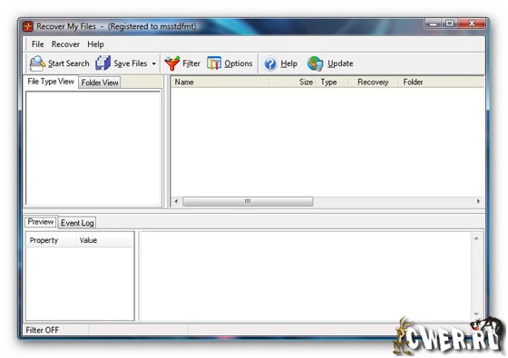This screenshot has height=358, width=508.
Task: Sort by the Name column header
Action: tap(220, 82)
